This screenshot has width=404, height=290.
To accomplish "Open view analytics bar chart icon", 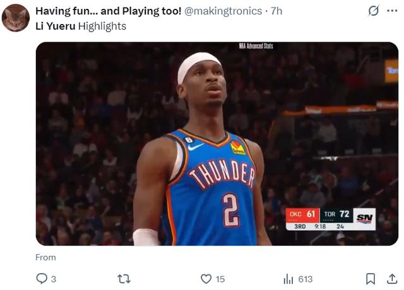I will pos(288,279).
